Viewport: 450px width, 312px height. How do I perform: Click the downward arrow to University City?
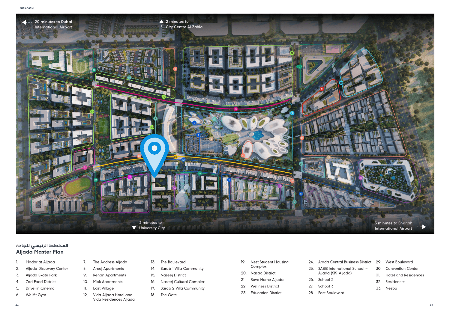tap(134, 227)
